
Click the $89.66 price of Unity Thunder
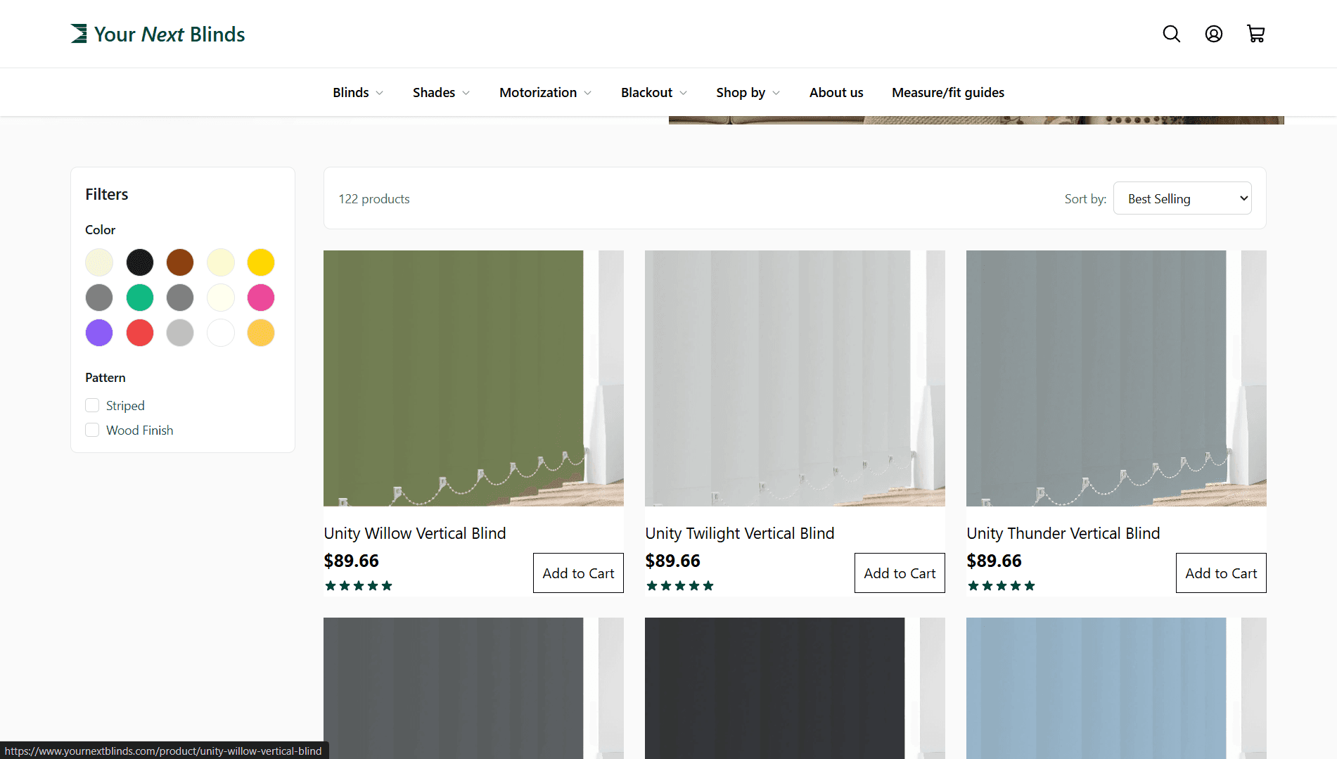(994, 561)
